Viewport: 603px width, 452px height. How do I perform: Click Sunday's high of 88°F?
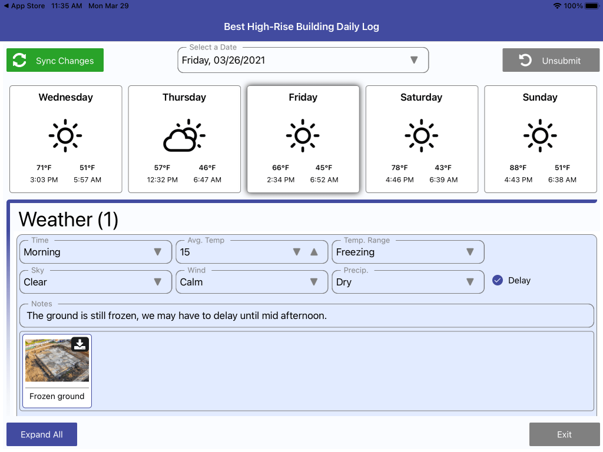pos(518,168)
